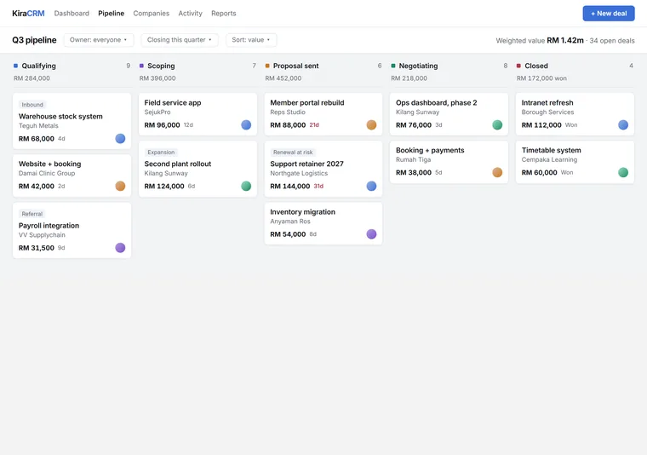Open the Support retainer 2027 deal
Image resolution: width=647 pixels, height=455 pixels.
(x=323, y=169)
